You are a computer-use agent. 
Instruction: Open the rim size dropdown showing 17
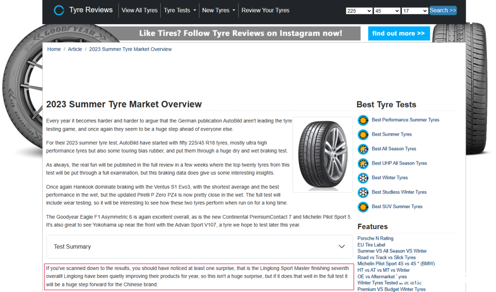(415, 11)
